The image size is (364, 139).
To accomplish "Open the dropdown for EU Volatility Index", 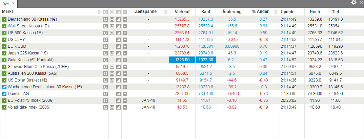I will pos(125,100).
